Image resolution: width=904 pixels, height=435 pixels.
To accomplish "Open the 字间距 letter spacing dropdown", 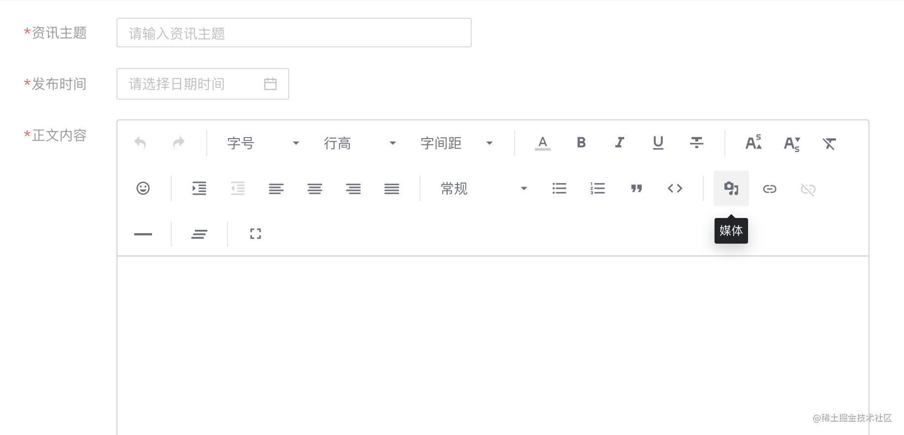I will click(456, 143).
